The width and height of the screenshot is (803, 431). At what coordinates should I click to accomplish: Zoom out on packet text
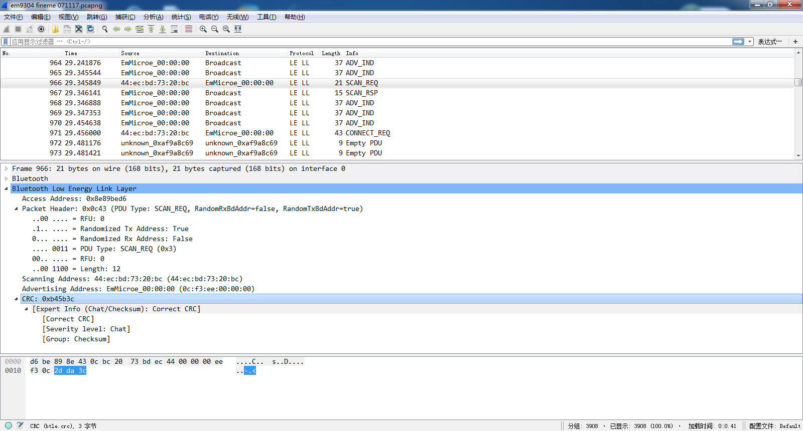click(x=215, y=29)
